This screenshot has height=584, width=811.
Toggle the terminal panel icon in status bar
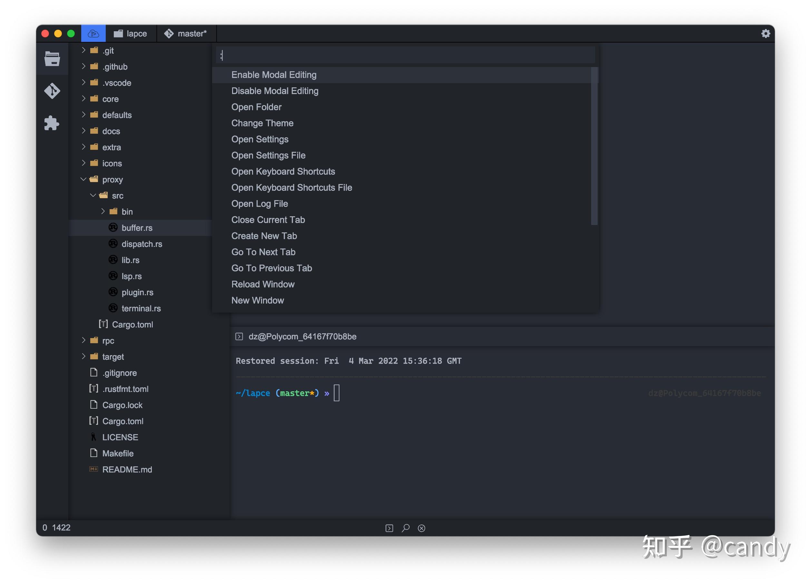[x=389, y=528]
